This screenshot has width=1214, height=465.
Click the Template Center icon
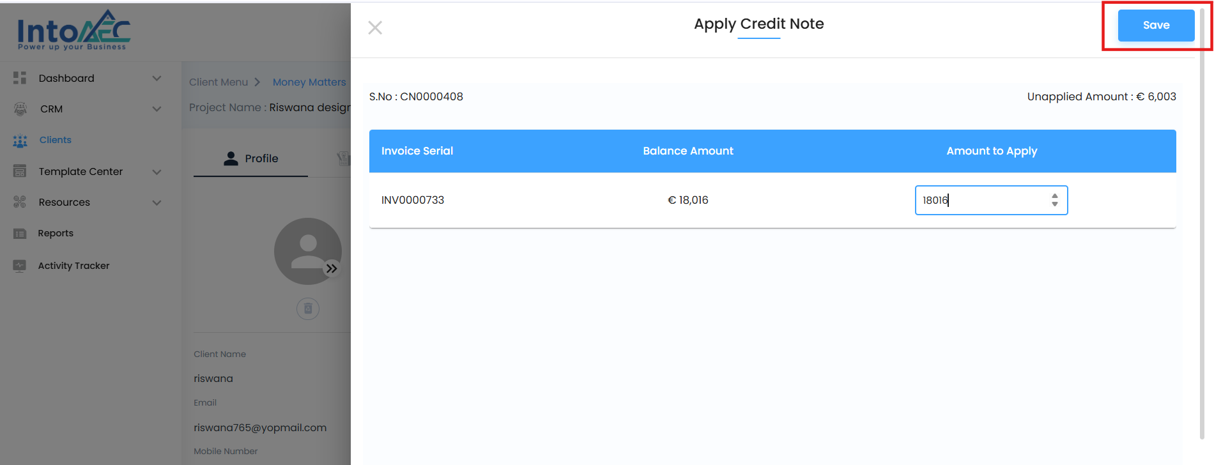click(20, 171)
